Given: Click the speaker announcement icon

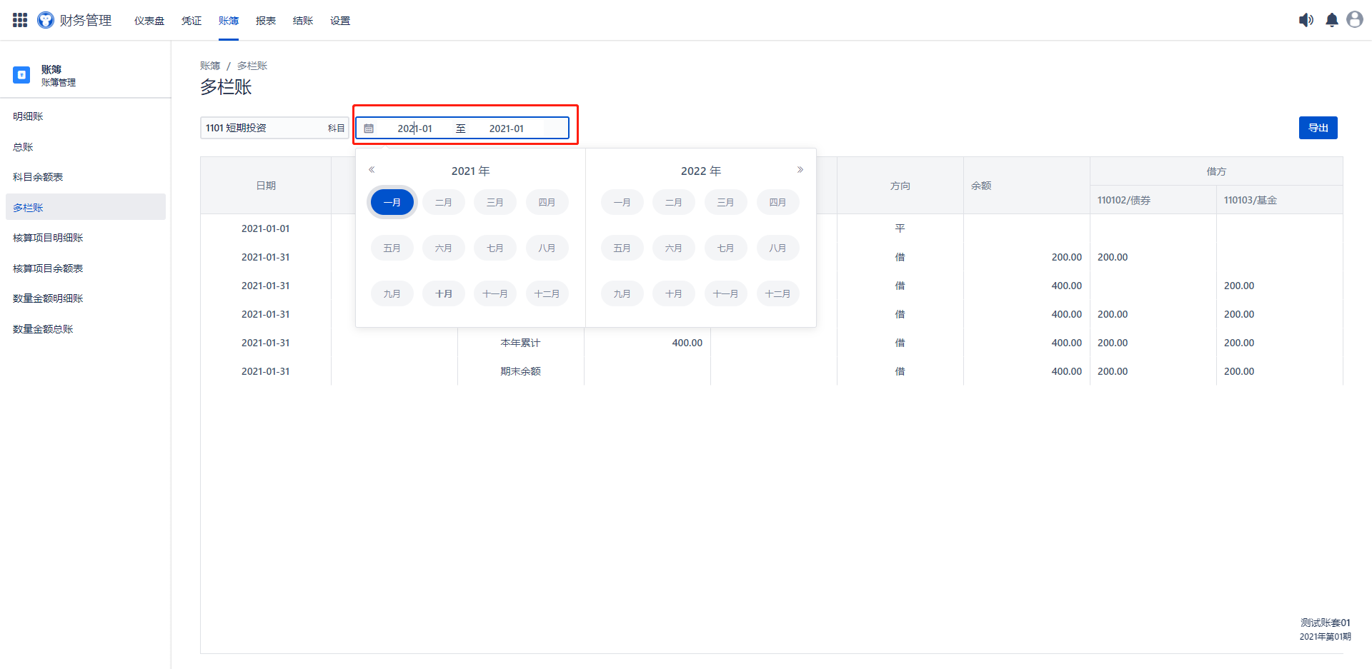Looking at the screenshot, I should [1306, 20].
